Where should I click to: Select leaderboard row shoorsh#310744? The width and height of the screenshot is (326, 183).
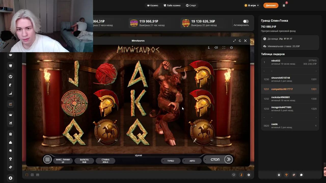tap(290, 79)
